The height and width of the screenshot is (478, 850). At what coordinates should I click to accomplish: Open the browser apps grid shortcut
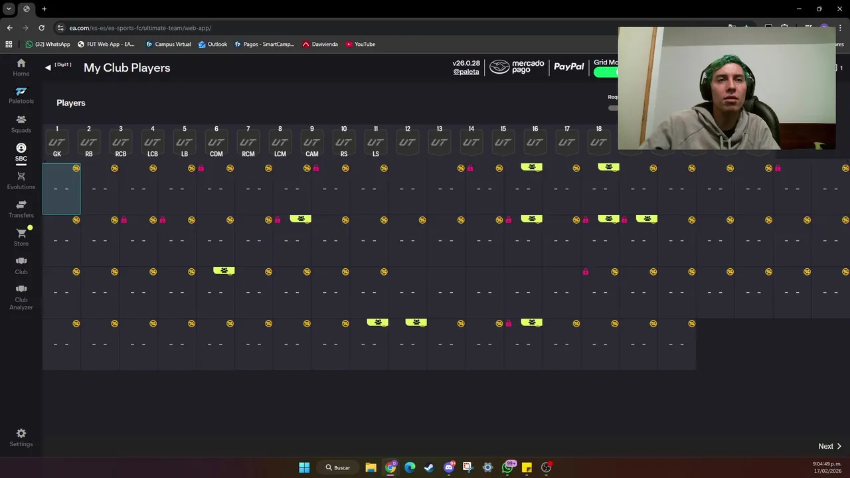(x=9, y=44)
